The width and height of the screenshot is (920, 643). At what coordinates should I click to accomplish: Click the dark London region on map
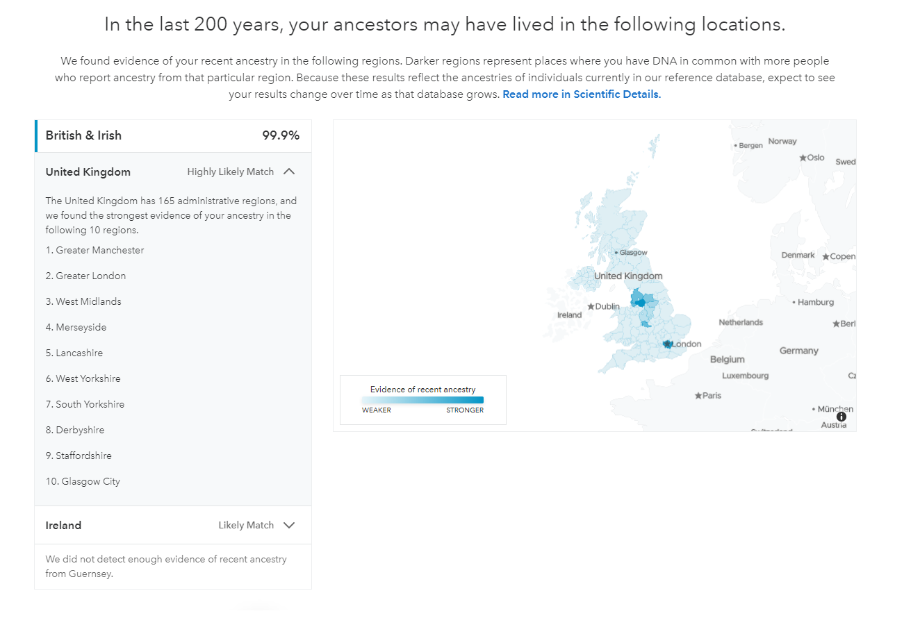point(667,344)
